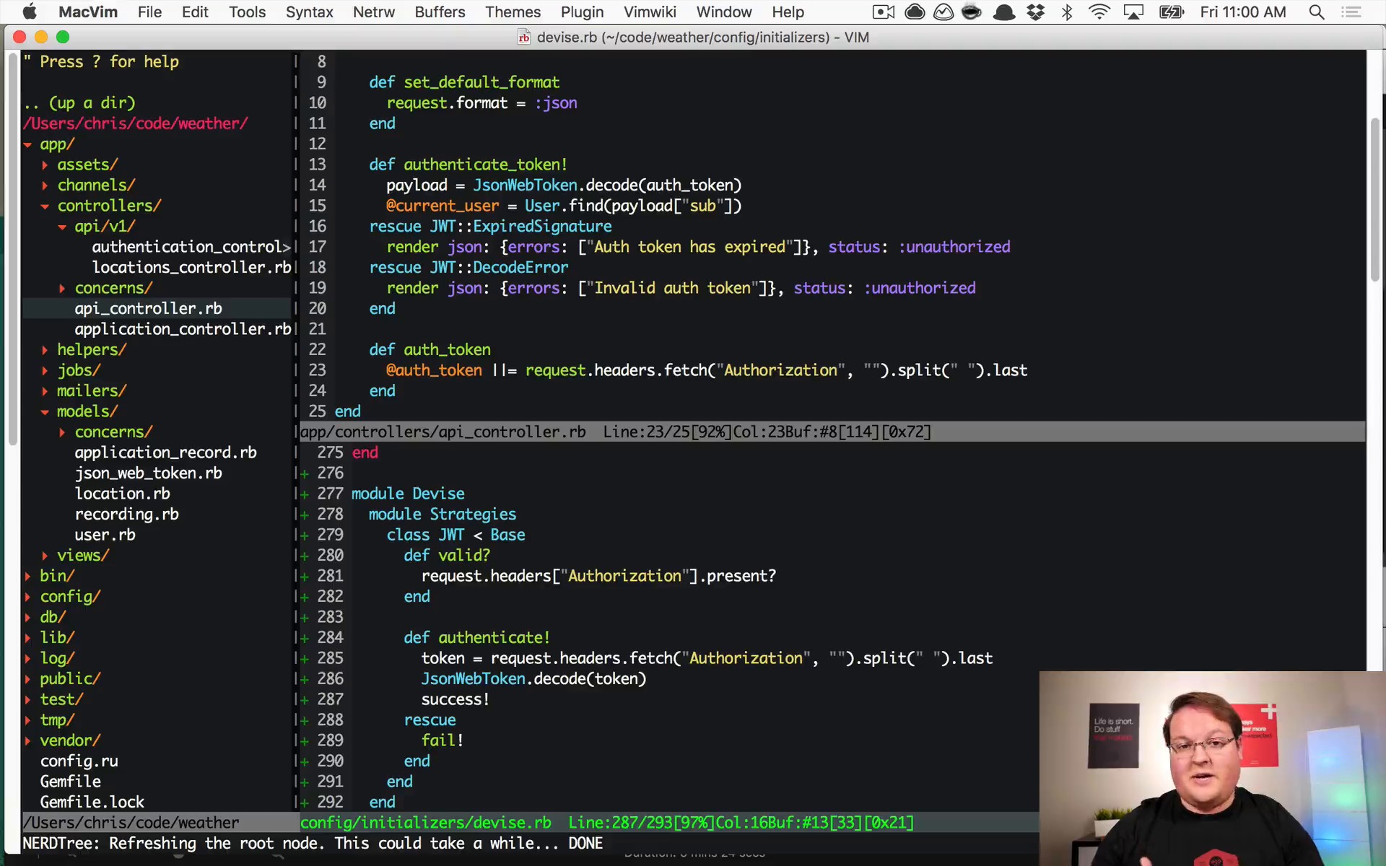The image size is (1386, 866).
Task: Go up a directory via '.. (up a dir)'
Action: (x=79, y=103)
